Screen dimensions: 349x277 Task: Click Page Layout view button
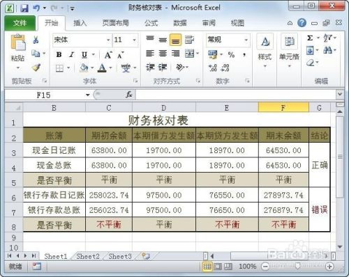pyautogui.click(x=218, y=267)
